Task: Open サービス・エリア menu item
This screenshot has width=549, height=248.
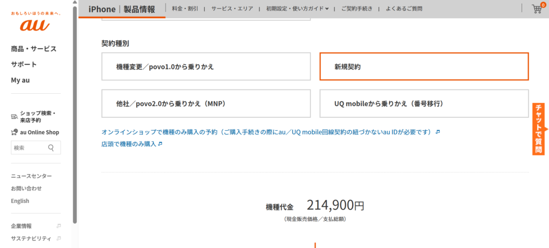Action: (x=231, y=9)
